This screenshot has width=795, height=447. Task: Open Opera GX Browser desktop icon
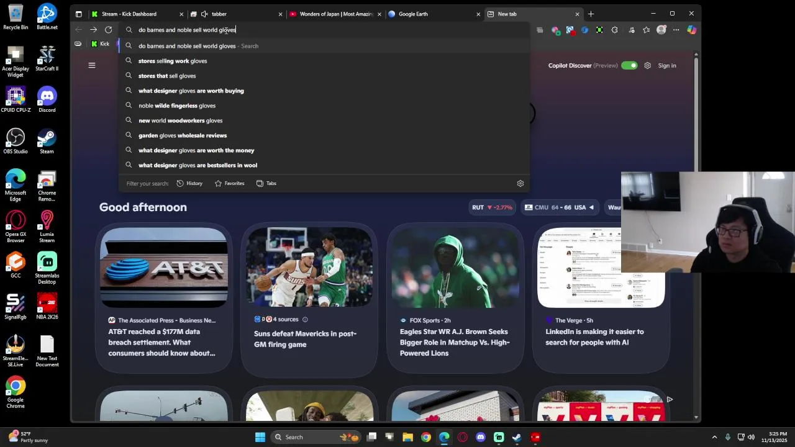point(16,227)
